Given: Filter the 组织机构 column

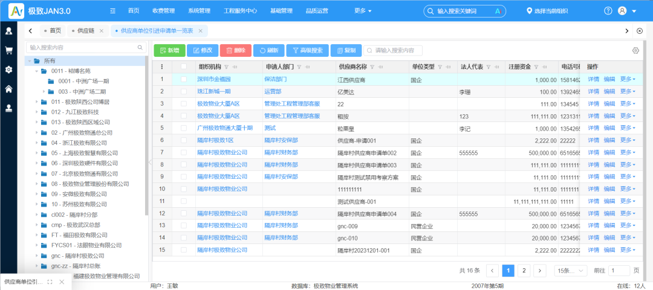Looking at the screenshot, I should point(227,67).
